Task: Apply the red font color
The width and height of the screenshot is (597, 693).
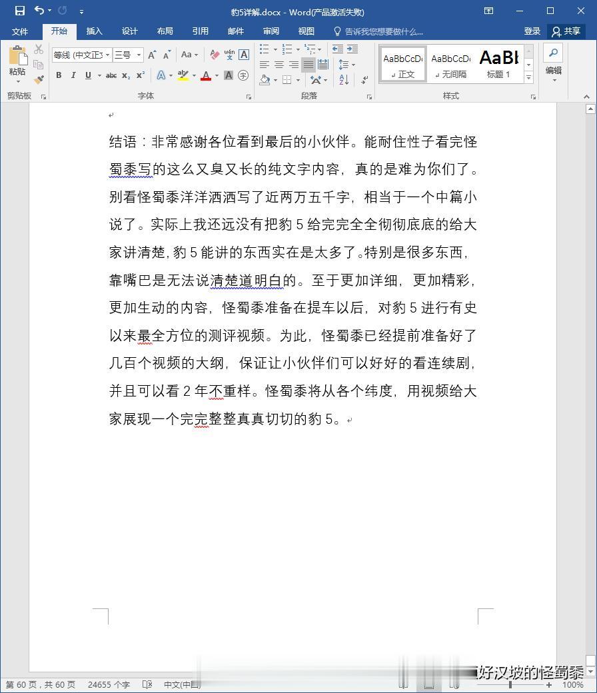Action: pyautogui.click(x=205, y=75)
